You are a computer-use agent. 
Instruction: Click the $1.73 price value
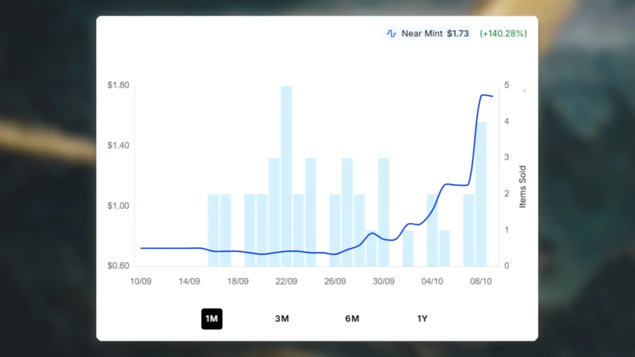coord(458,33)
